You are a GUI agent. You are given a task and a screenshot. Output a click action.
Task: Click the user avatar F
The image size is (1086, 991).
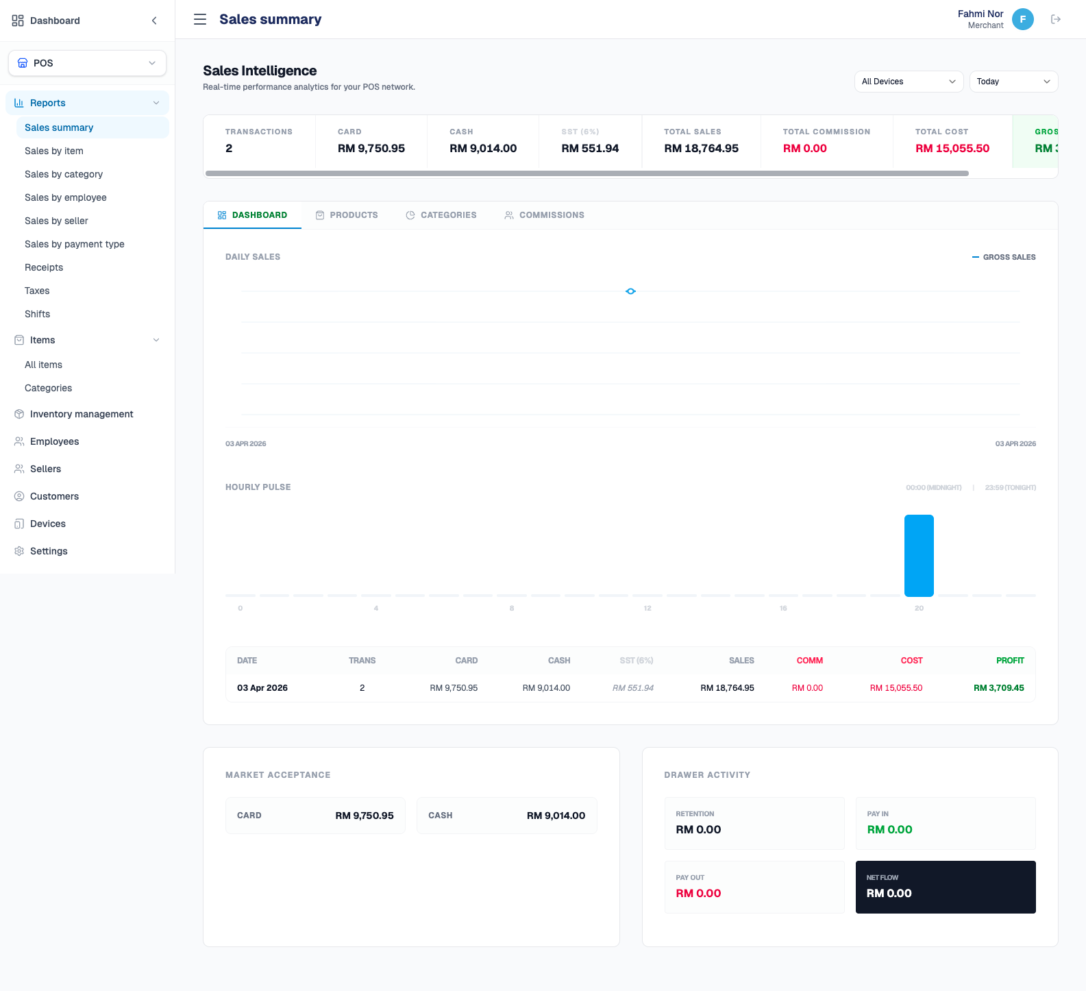pos(1023,19)
